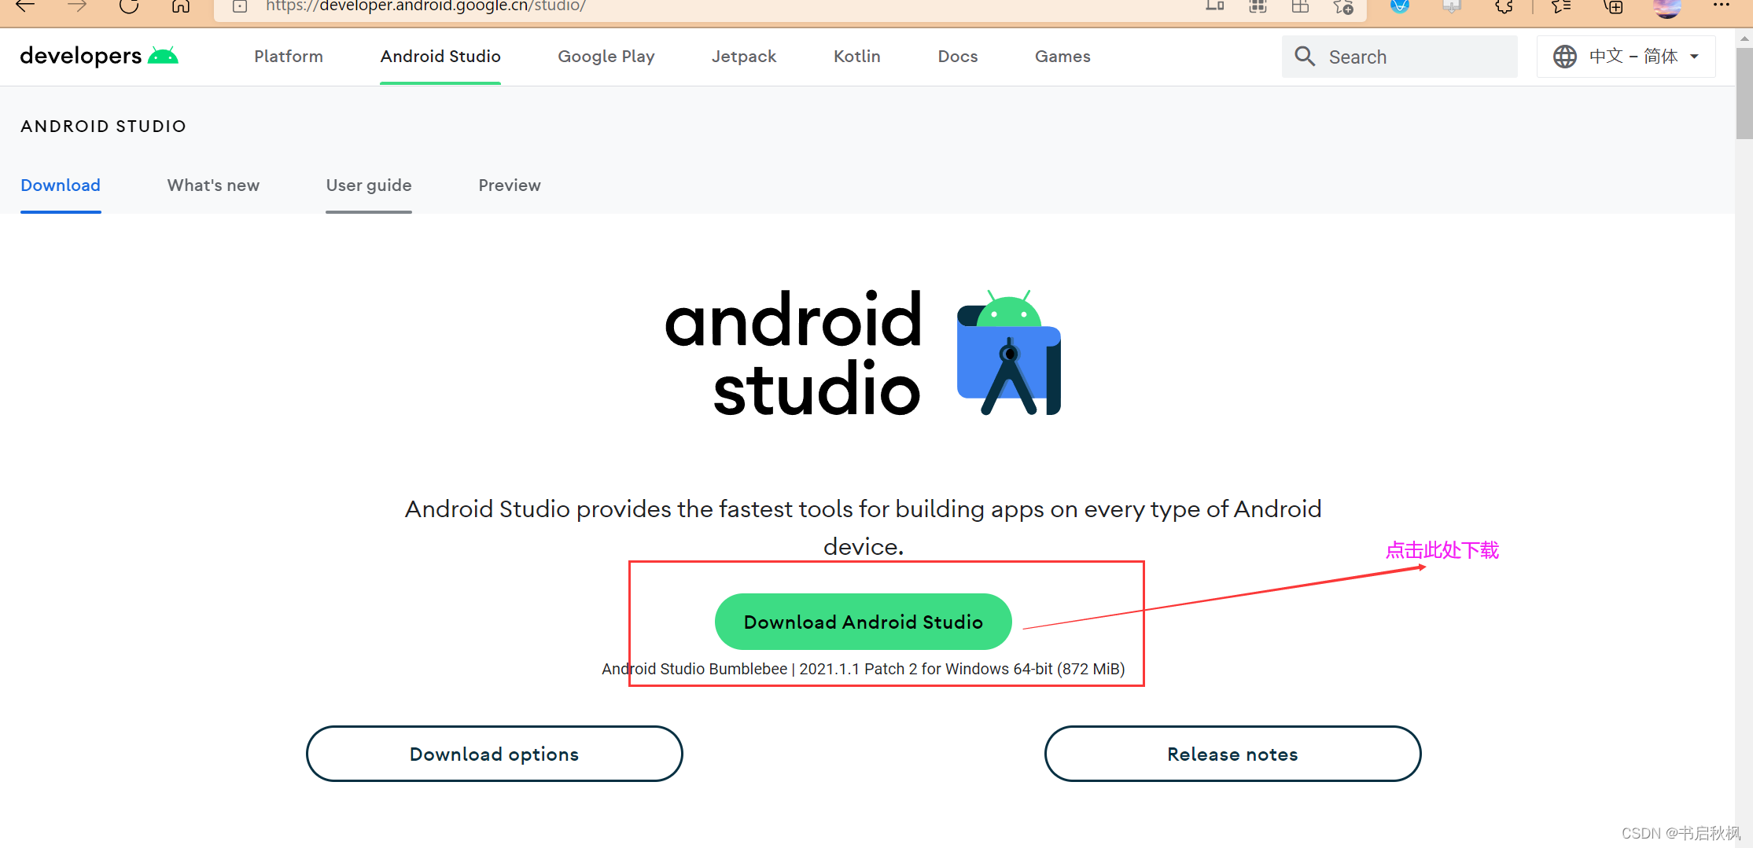Click the globe language icon

coord(1565,57)
